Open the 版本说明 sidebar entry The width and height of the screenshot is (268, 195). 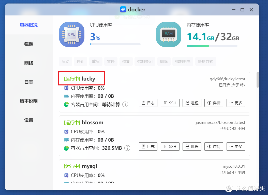[28, 101]
